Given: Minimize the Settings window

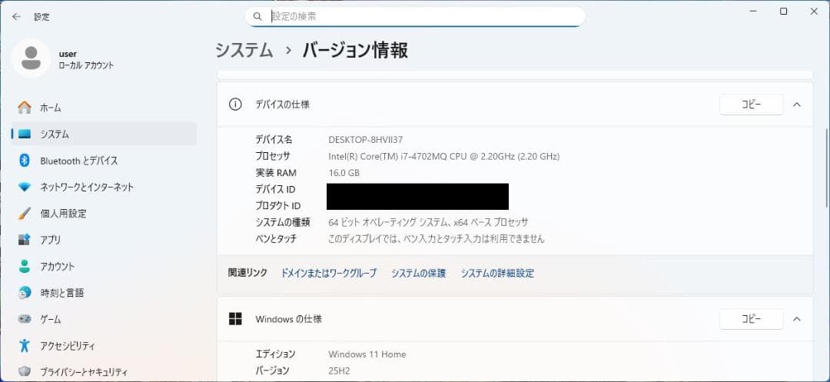Looking at the screenshot, I should pyautogui.click(x=754, y=11).
